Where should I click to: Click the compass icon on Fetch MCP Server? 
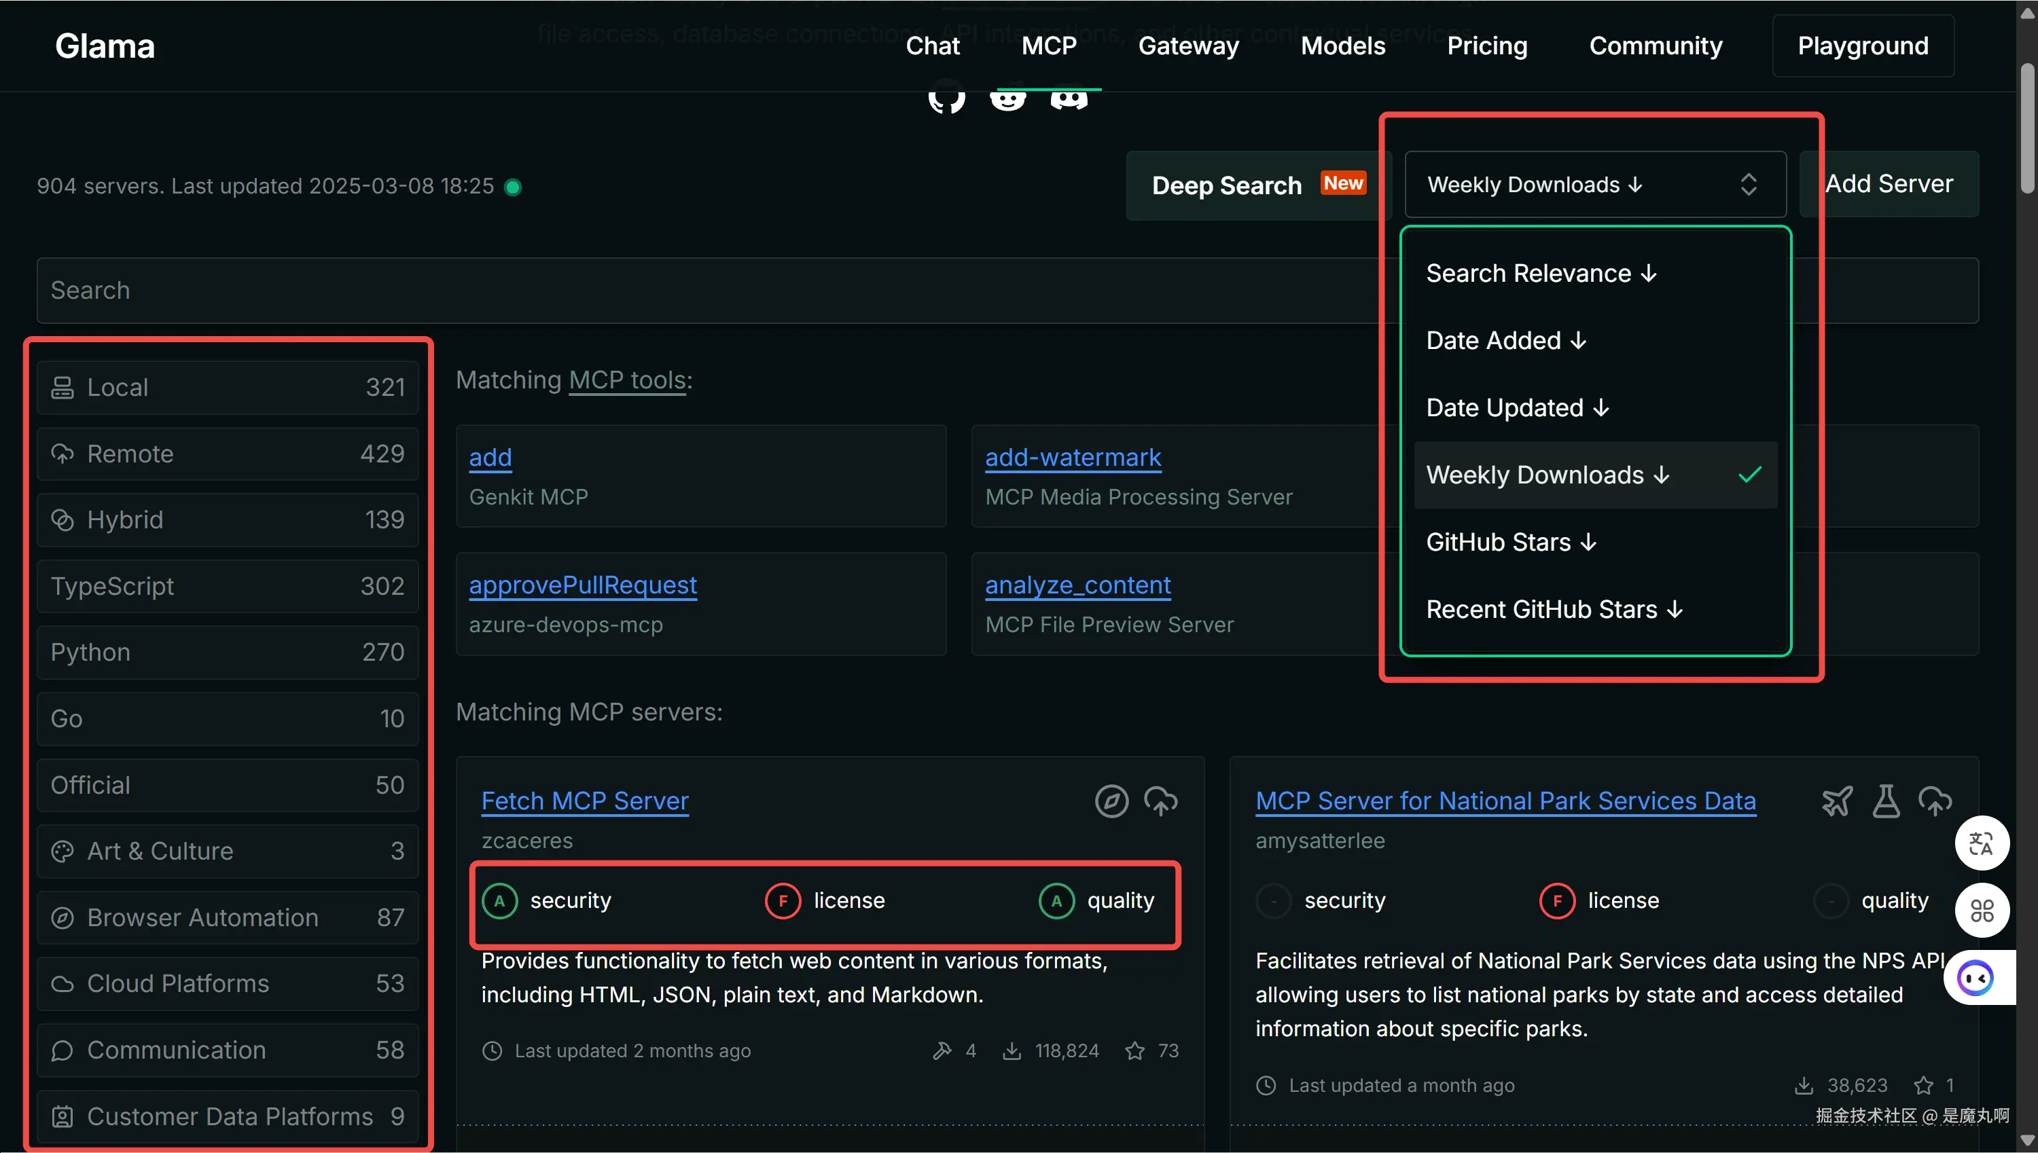click(x=1111, y=801)
